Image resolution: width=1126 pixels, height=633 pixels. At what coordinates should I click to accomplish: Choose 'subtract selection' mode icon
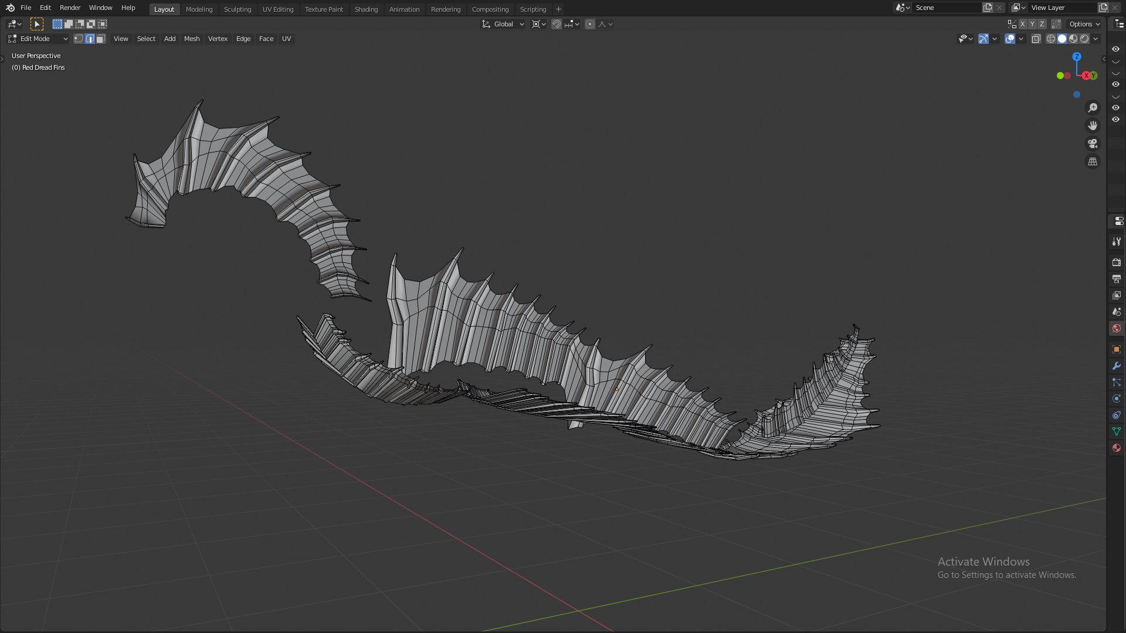click(x=80, y=24)
